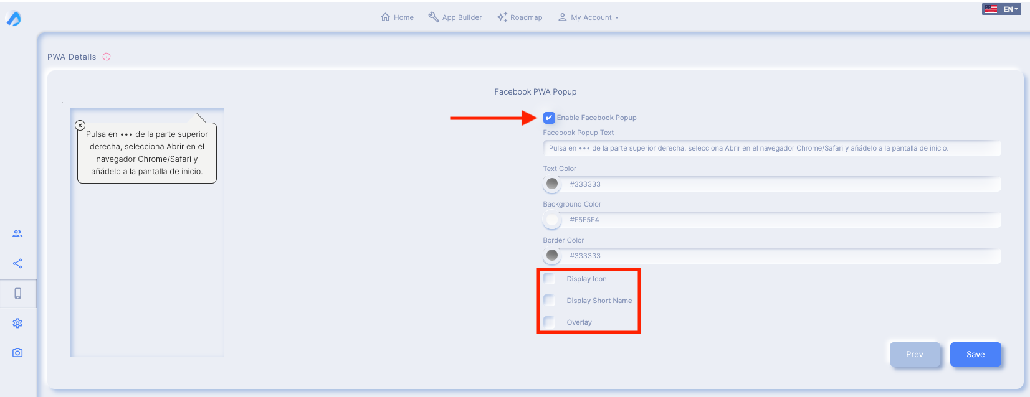Open the Border Color swatch

tap(552, 255)
